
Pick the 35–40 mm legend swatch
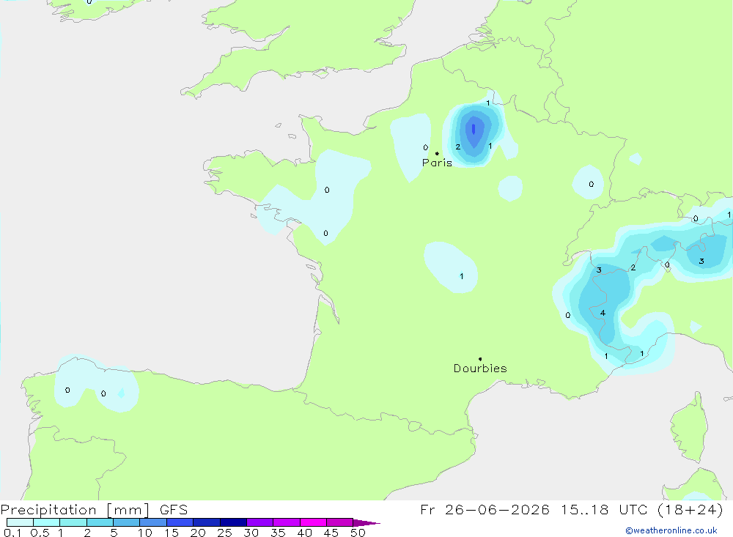[x=287, y=522]
